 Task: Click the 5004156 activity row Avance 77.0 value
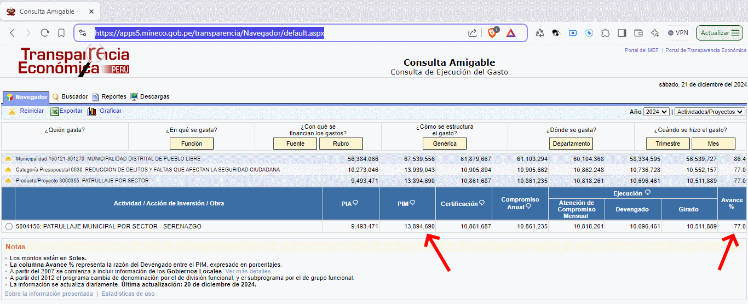[x=740, y=226]
